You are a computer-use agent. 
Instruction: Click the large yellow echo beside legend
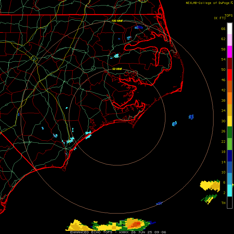210,185
